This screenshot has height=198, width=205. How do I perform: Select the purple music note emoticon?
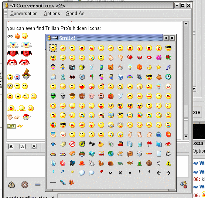(168, 67)
